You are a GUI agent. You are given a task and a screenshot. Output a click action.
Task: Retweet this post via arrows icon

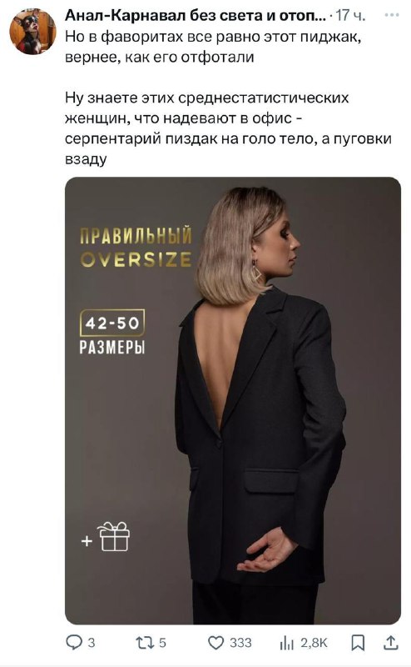[145, 642]
